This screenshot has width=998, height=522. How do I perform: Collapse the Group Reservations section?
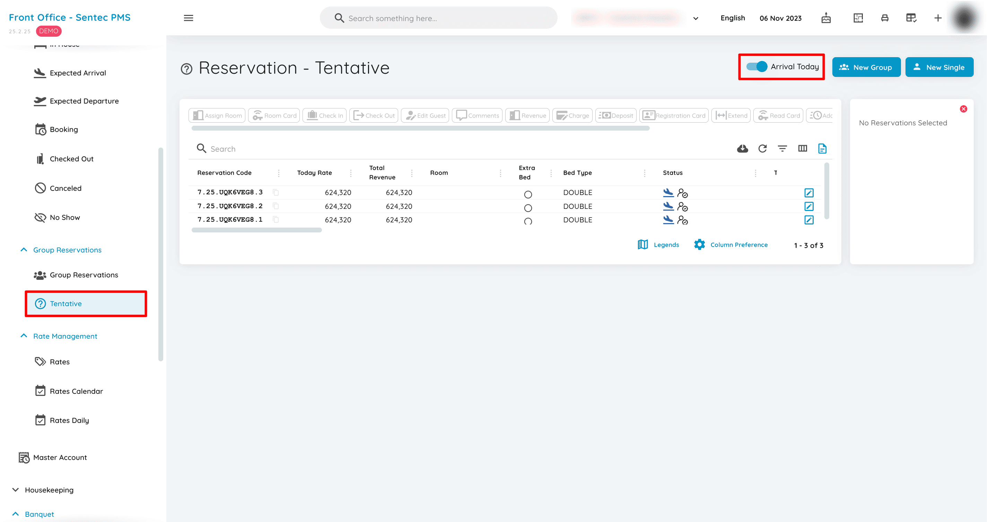[x=24, y=250]
